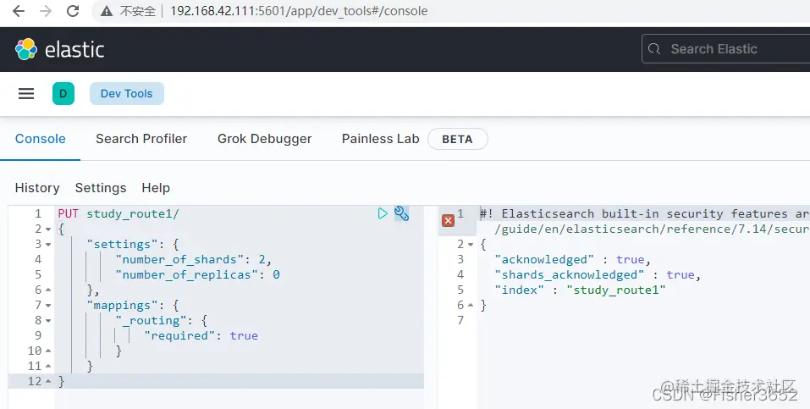Image resolution: width=810 pixels, height=409 pixels.
Task: Collapse the fold marker at editor line 6
Action: tap(48, 290)
